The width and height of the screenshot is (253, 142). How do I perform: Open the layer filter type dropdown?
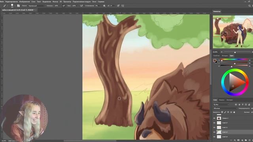[x=221, y=105]
